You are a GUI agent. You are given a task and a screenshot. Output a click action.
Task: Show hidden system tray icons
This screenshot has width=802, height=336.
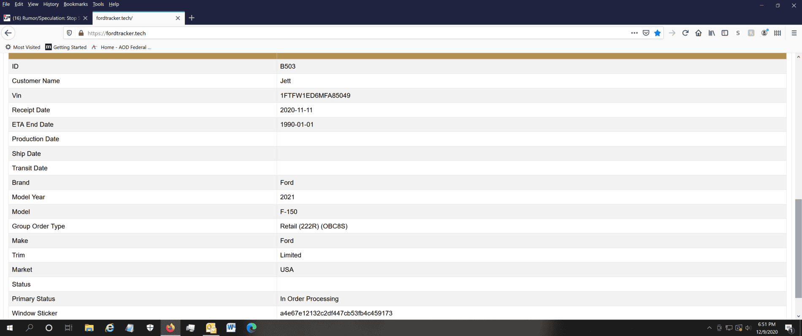709,328
